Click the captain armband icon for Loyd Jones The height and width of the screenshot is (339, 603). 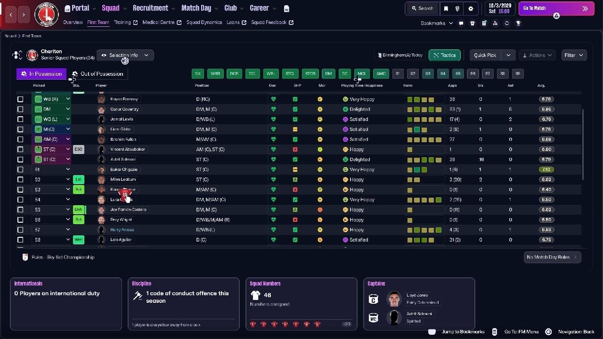pos(373,299)
